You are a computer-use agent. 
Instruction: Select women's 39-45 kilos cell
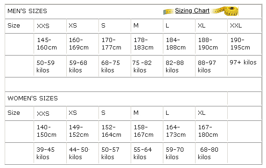click(x=45, y=154)
